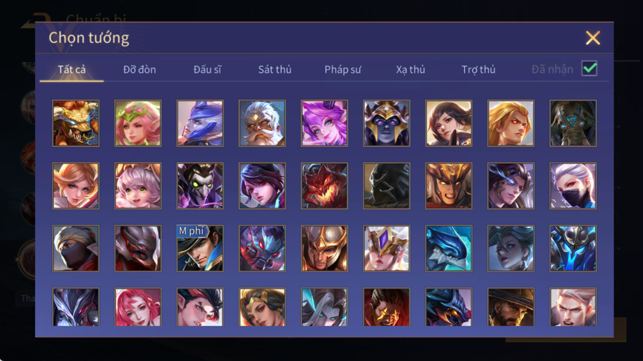Select the 'Tất cả' tab
643x361 pixels.
(72, 70)
